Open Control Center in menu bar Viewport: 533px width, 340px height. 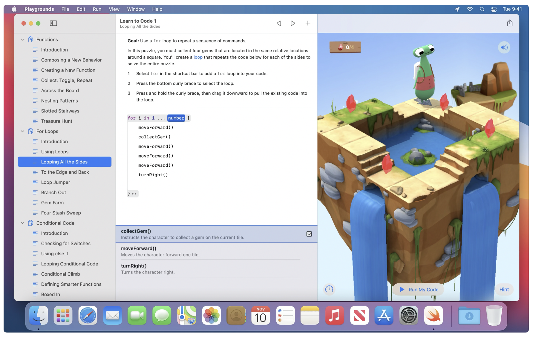[494, 9]
